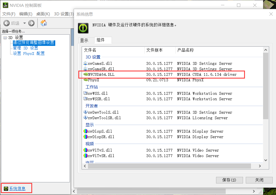Viewport: 276px width, 195px height.
Task: Click PhysX version 09.21.0713
Action: (x=157, y=80)
